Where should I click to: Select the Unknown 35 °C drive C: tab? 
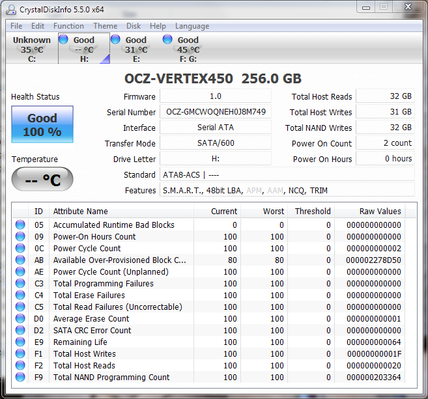[x=32, y=49]
